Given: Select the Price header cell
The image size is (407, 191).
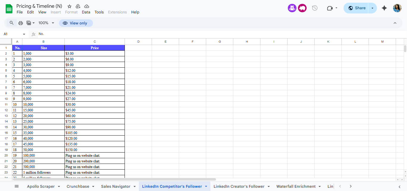Looking at the screenshot, I should point(94,48).
